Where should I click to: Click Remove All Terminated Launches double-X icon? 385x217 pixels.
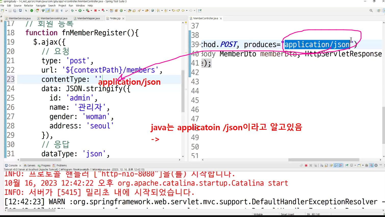pyautogui.click(x=316, y=165)
